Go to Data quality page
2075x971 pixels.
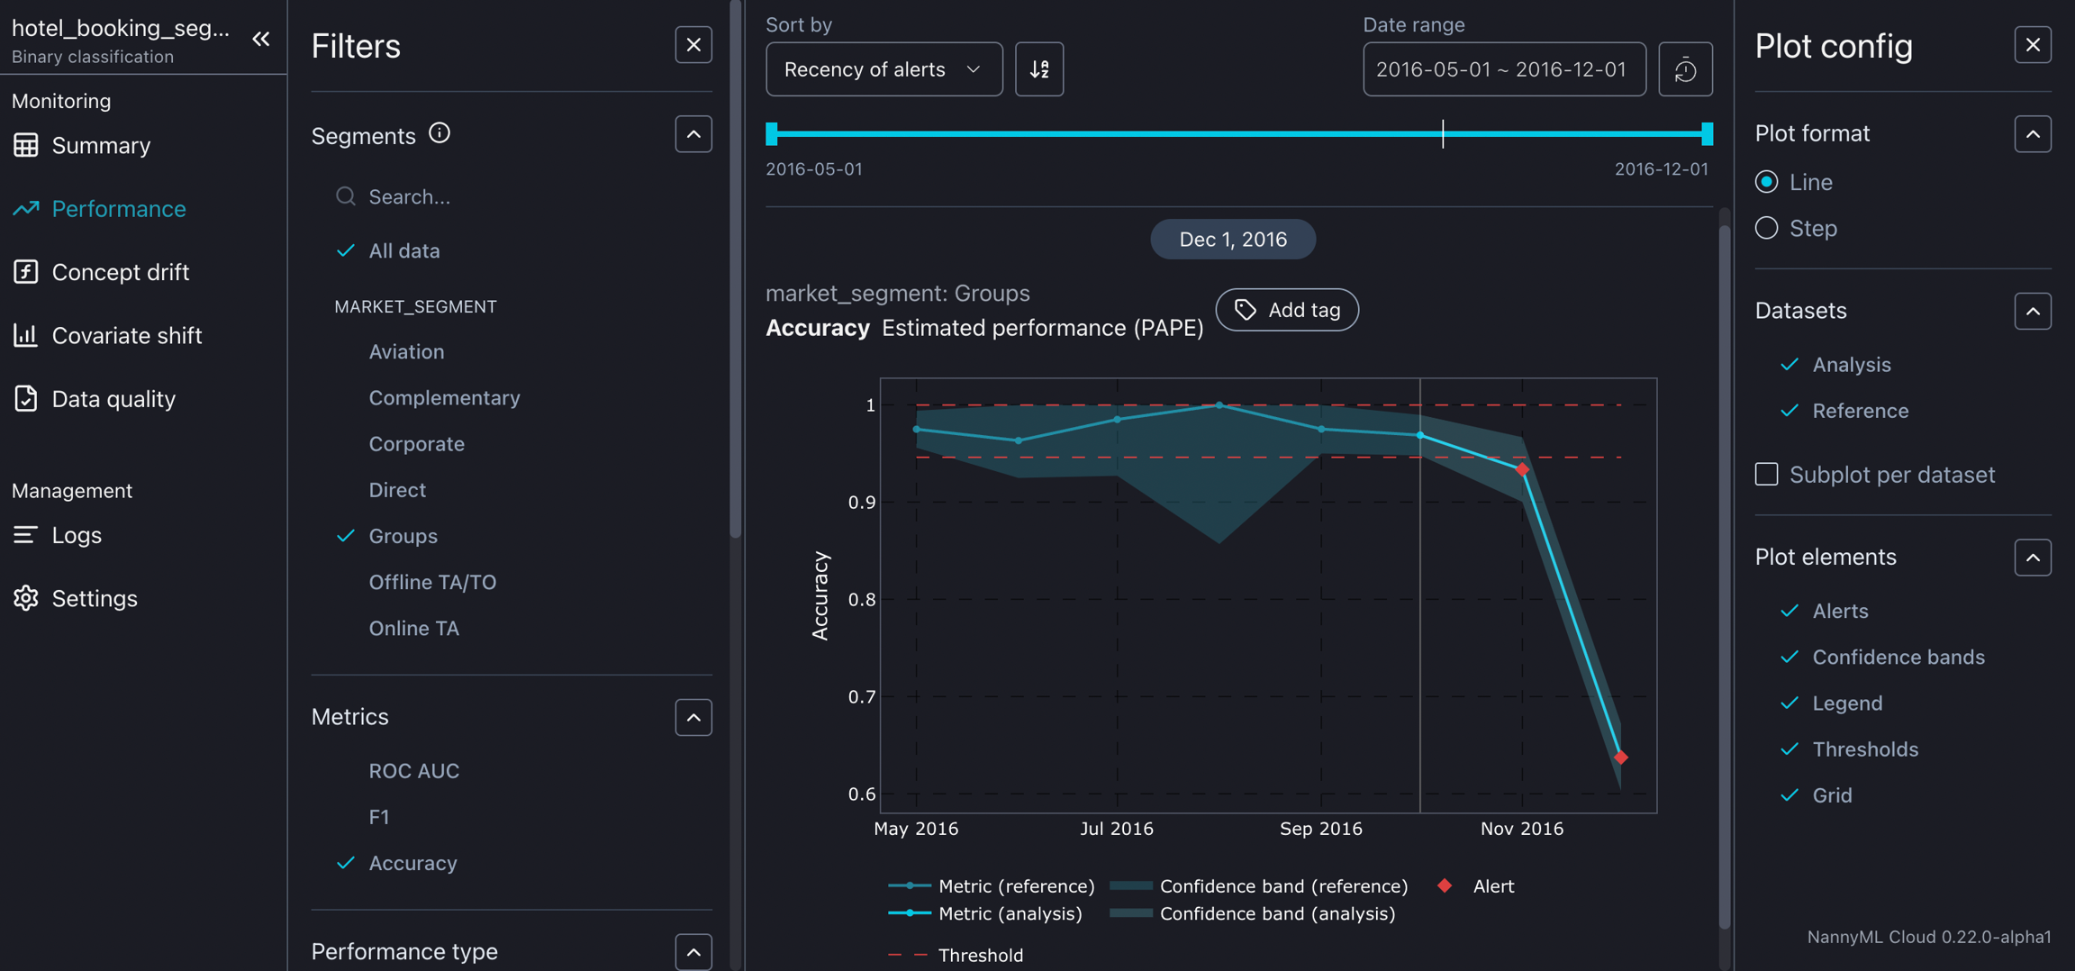pos(113,399)
